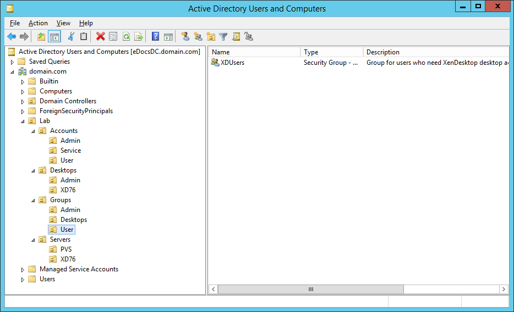
Task: Click the Up one level folder icon
Action: coord(41,37)
